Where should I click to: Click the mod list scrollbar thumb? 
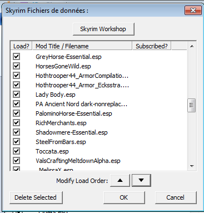click(x=191, y=105)
